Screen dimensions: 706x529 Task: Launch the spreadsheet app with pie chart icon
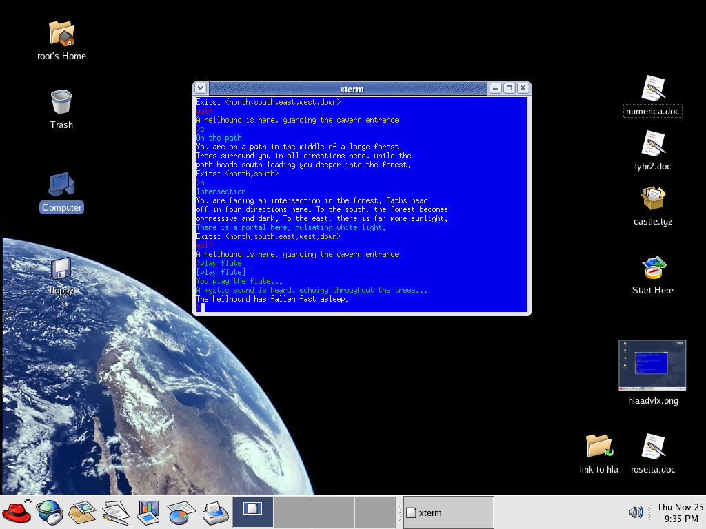click(x=181, y=512)
